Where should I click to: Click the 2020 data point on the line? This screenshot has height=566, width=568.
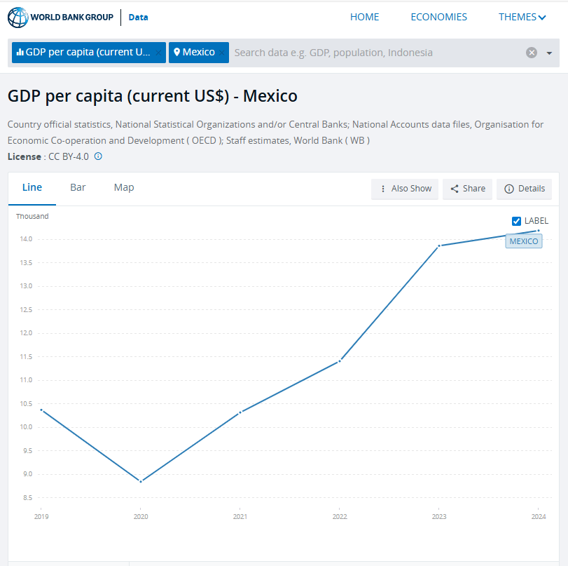tap(141, 481)
